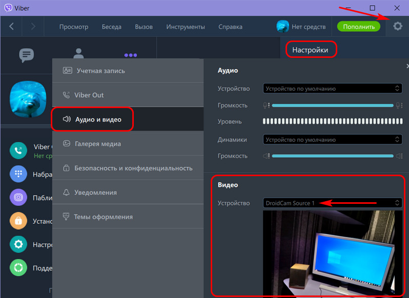The width and height of the screenshot is (409, 298).
Task: Open the More tab three dots
Action: tap(130, 55)
